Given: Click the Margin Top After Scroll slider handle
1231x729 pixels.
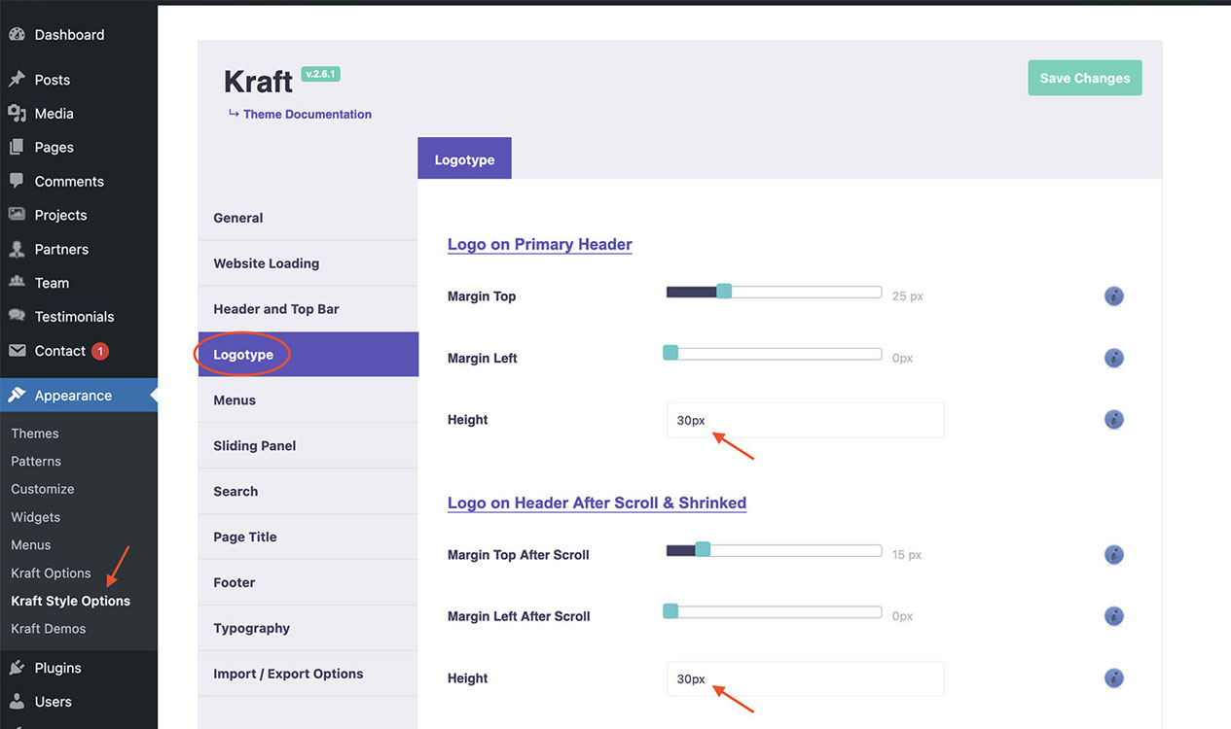Looking at the screenshot, I should coord(703,549).
